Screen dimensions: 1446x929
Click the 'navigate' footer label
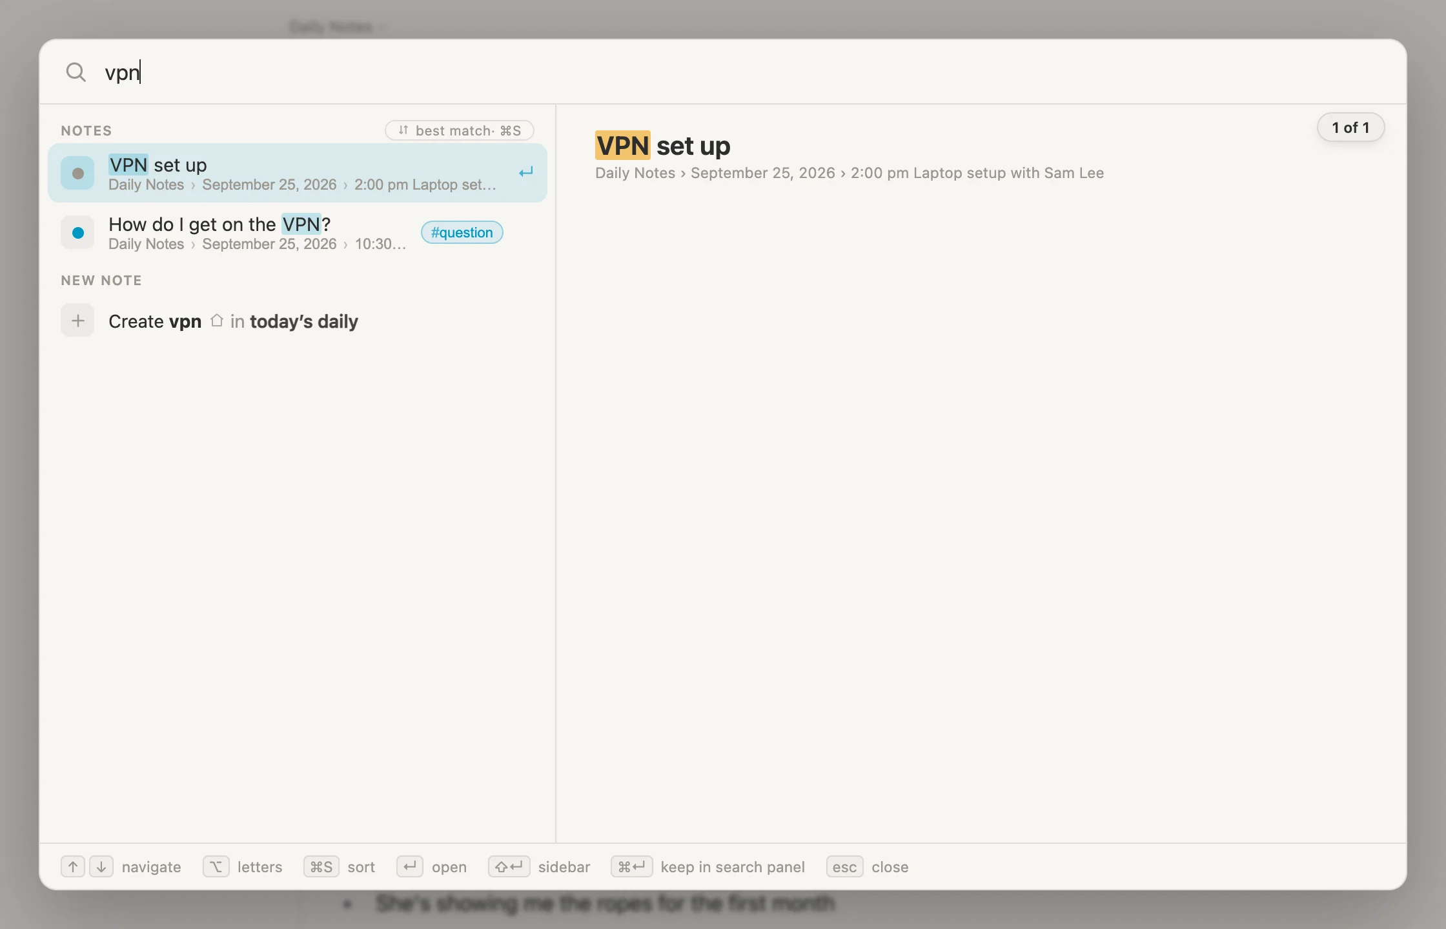point(152,867)
